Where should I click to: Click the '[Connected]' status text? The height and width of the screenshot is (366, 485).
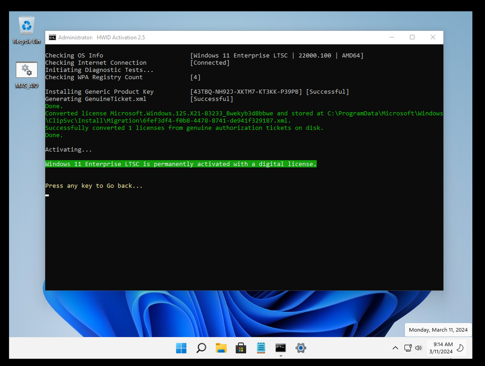click(210, 63)
